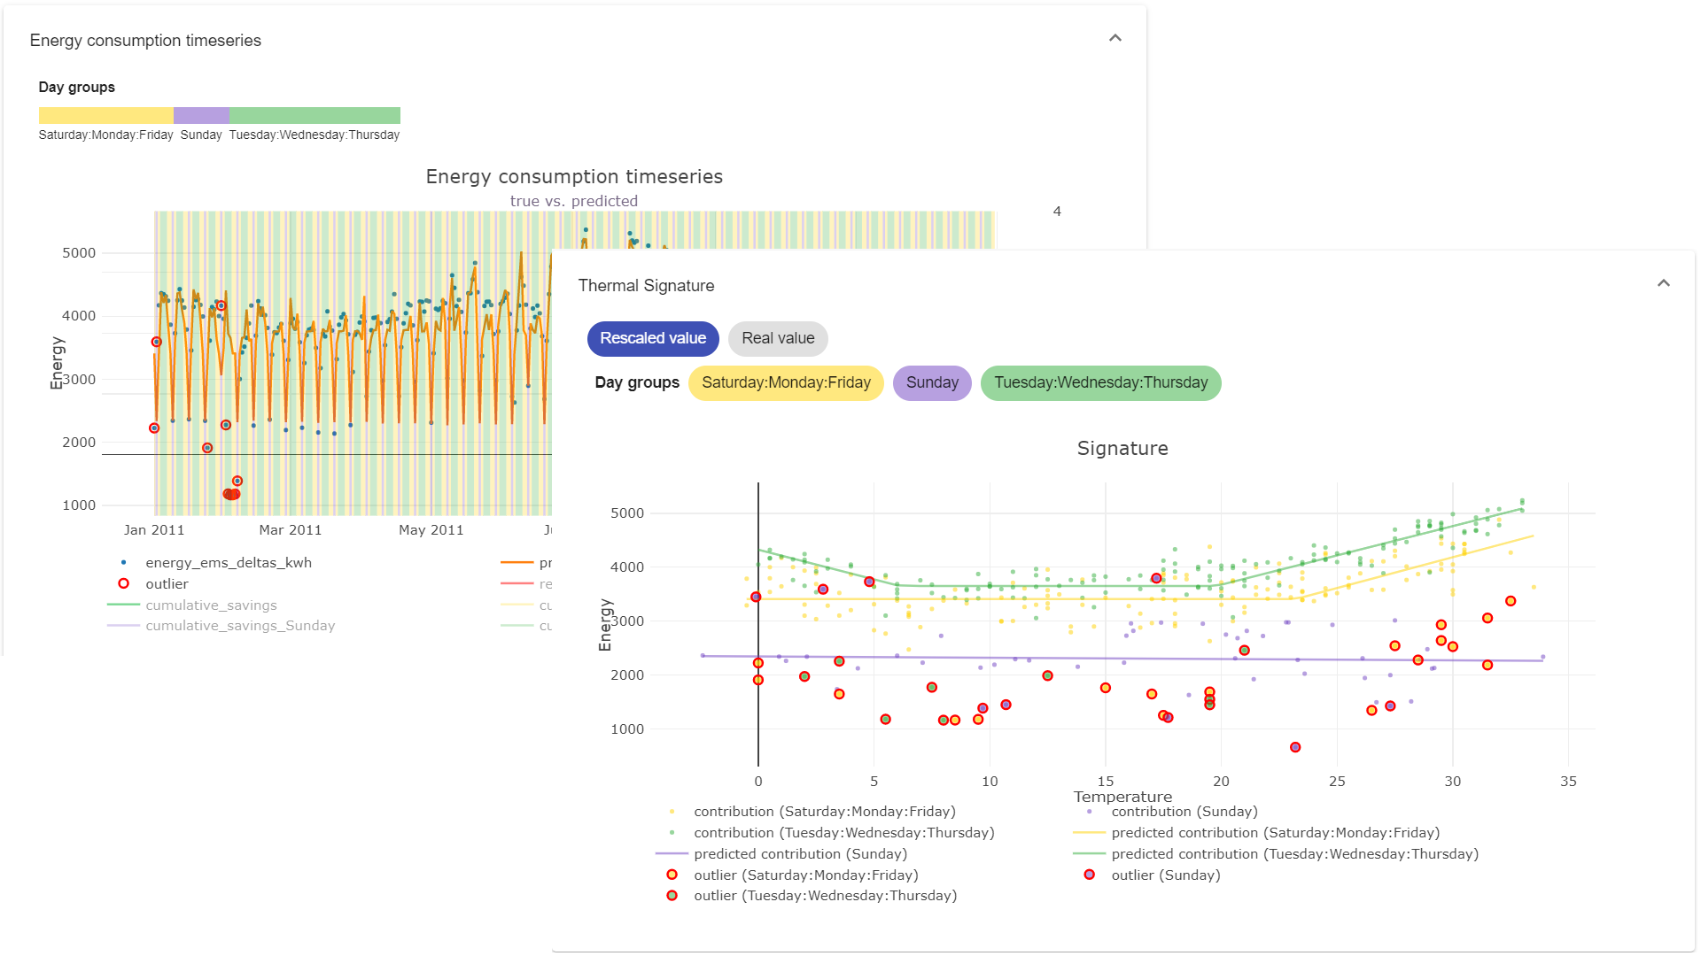Click the green Tuesday:Wednesday:Thursday color bar

(315, 115)
